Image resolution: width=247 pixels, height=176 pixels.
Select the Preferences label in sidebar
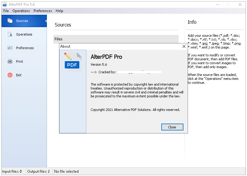point(25,48)
